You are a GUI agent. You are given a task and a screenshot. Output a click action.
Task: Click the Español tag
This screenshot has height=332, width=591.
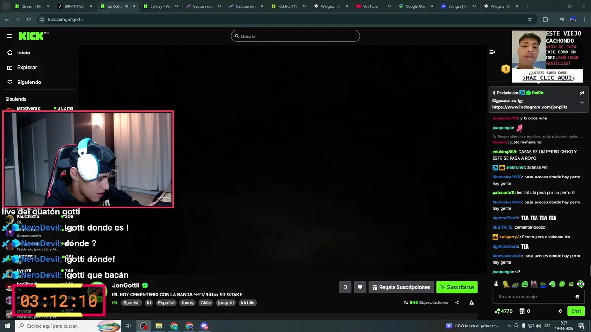[x=166, y=303]
